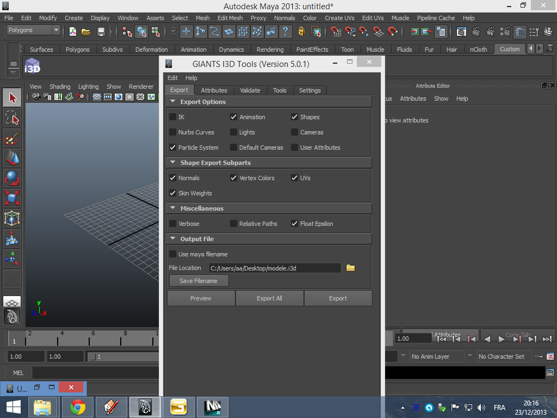Uncheck the Animation export option

(x=233, y=117)
